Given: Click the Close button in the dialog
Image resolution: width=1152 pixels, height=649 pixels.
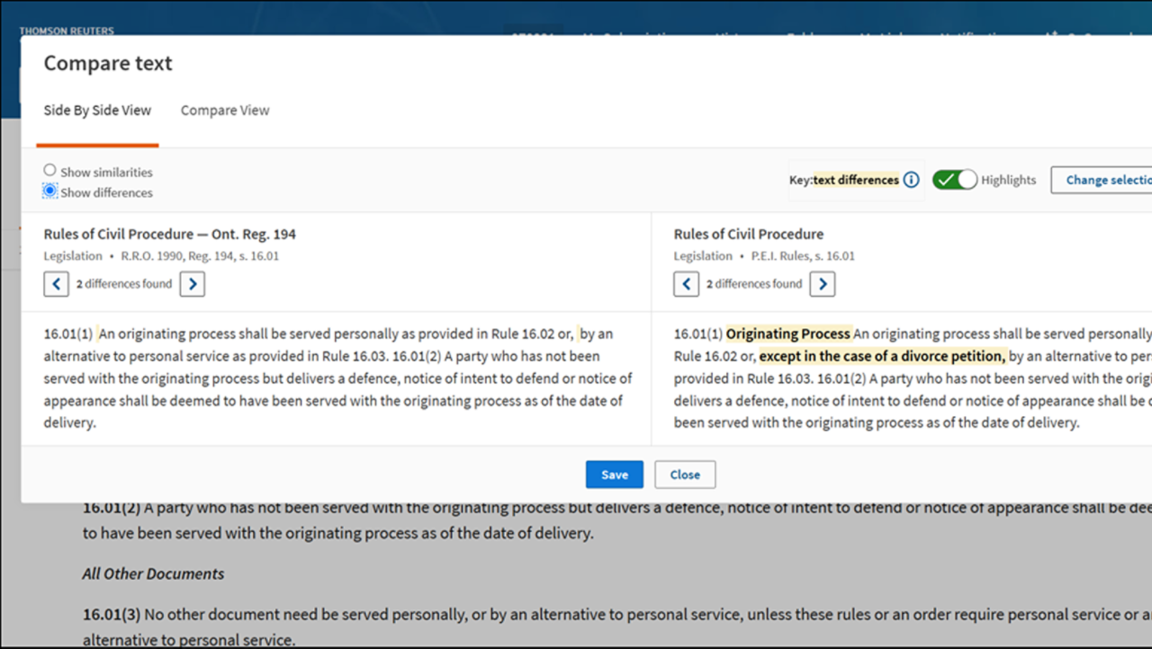Looking at the screenshot, I should tap(684, 475).
